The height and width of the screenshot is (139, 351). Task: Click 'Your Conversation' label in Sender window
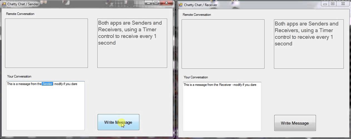(19, 76)
